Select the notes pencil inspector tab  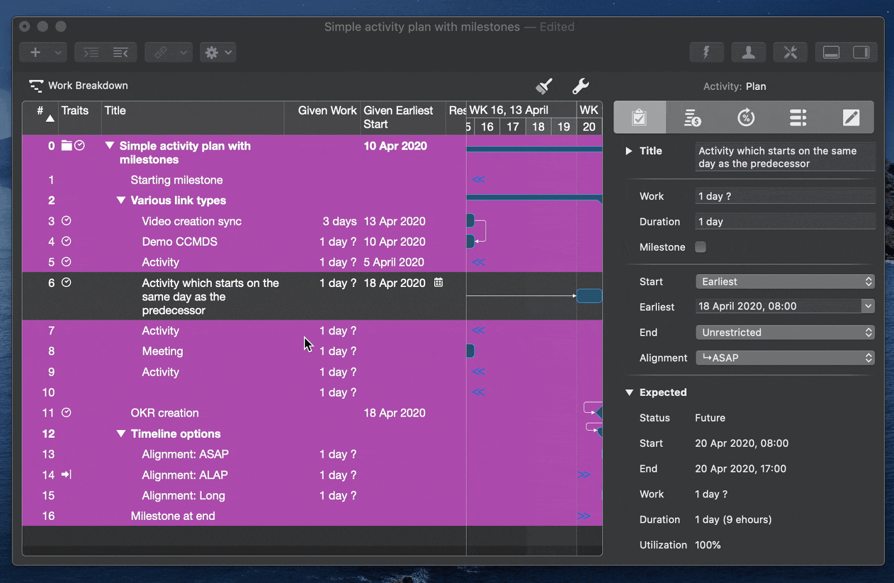(851, 117)
